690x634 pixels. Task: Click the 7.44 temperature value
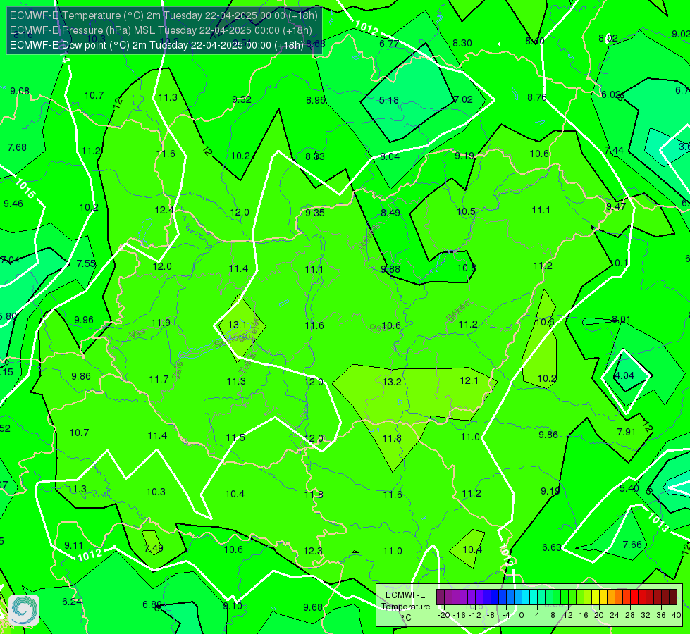coord(614,151)
